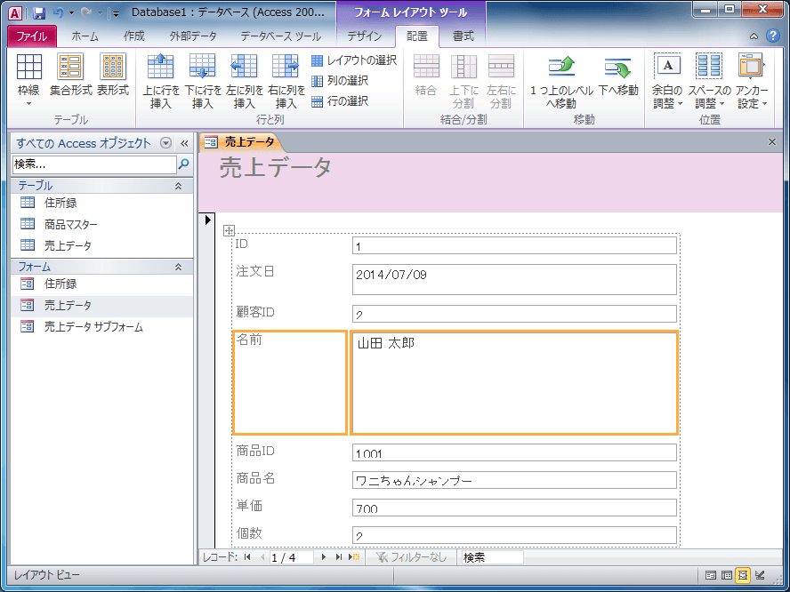790x592 pixels.
Task: Click 右に列を挿入 insert column right
Action: [286, 81]
